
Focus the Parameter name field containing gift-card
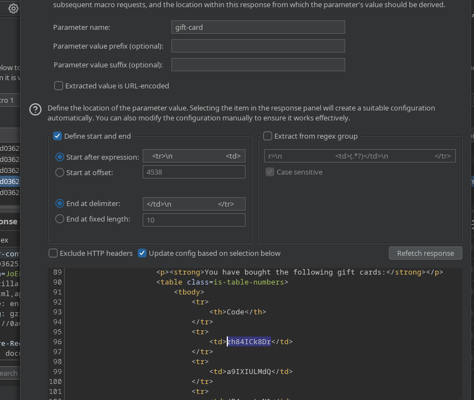pos(258,27)
